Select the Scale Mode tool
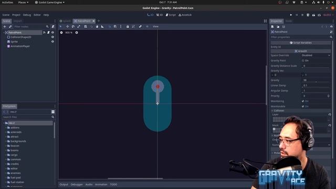The height and width of the screenshot is (189, 336). pos(79,27)
